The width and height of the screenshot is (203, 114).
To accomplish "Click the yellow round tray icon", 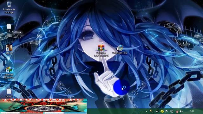I will click(x=162, y=111).
